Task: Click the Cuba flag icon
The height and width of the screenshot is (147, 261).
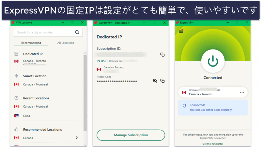Action: (x=16, y=116)
